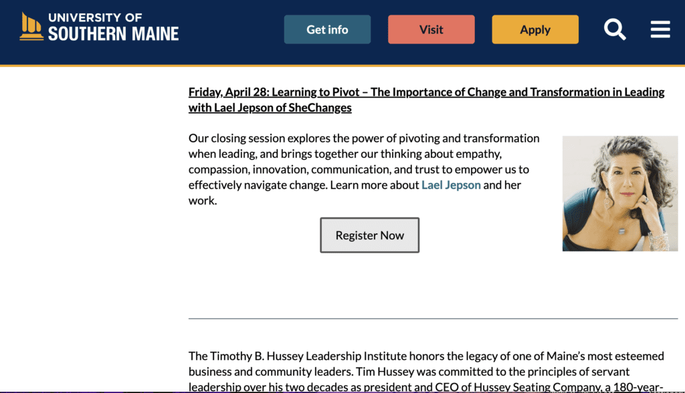The image size is (685, 393).
Task: Click the Timothy B. Hussey Leadership Institute paragraph
Action: tap(426, 371)
